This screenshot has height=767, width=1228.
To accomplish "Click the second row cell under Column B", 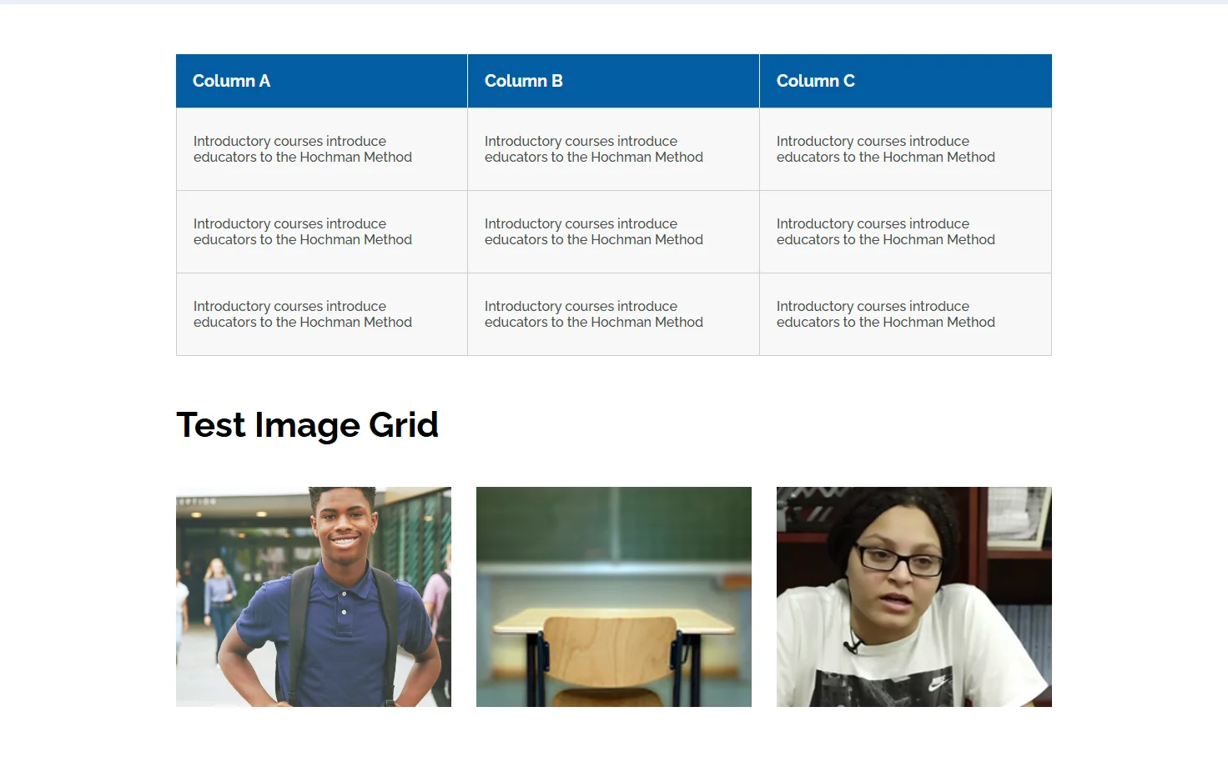I will 613,232.
